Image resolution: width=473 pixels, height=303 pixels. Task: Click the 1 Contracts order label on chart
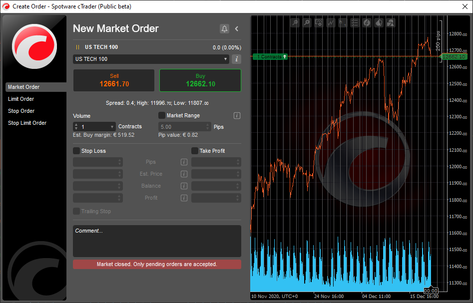tap(270, 56)
